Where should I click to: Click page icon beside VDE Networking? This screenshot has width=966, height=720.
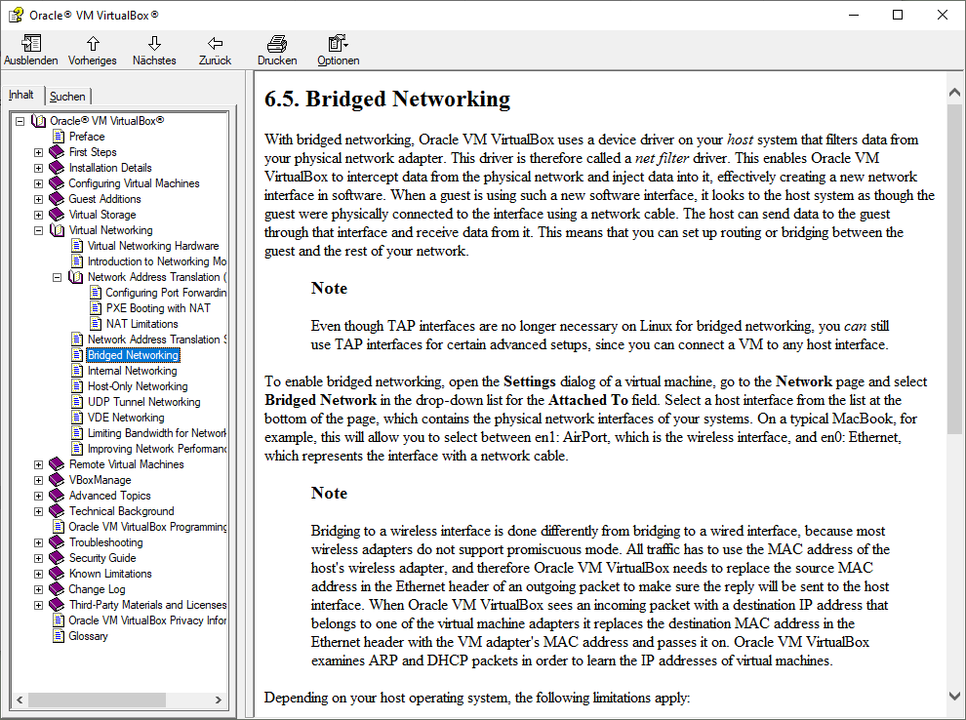77,417
